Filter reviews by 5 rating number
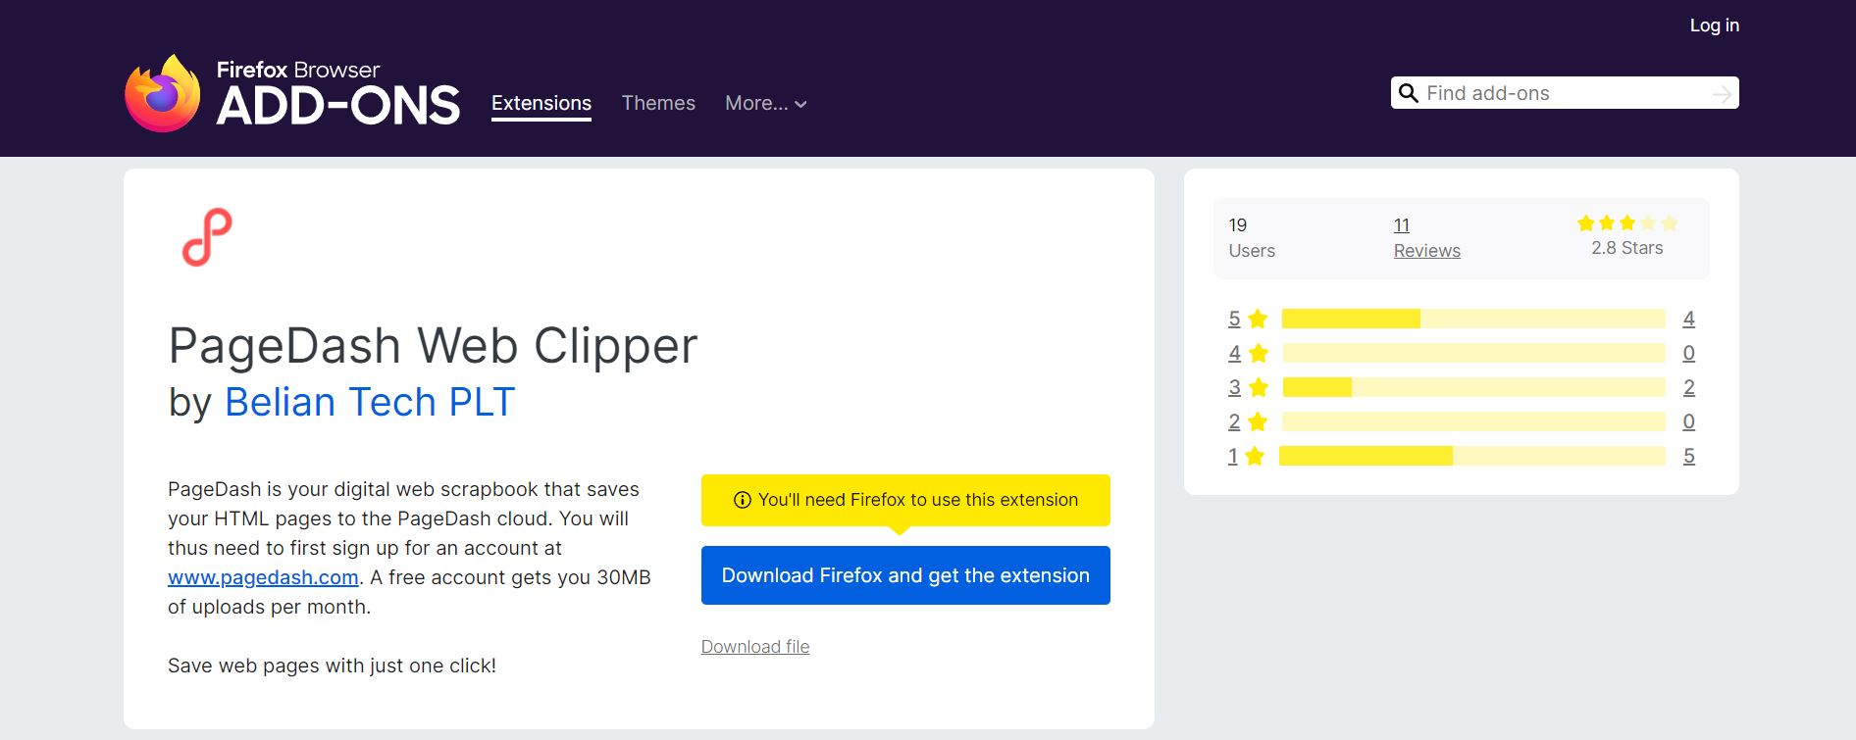Image resolution: width=1856 pixels, height=740 pixels. coord(1234,319)
